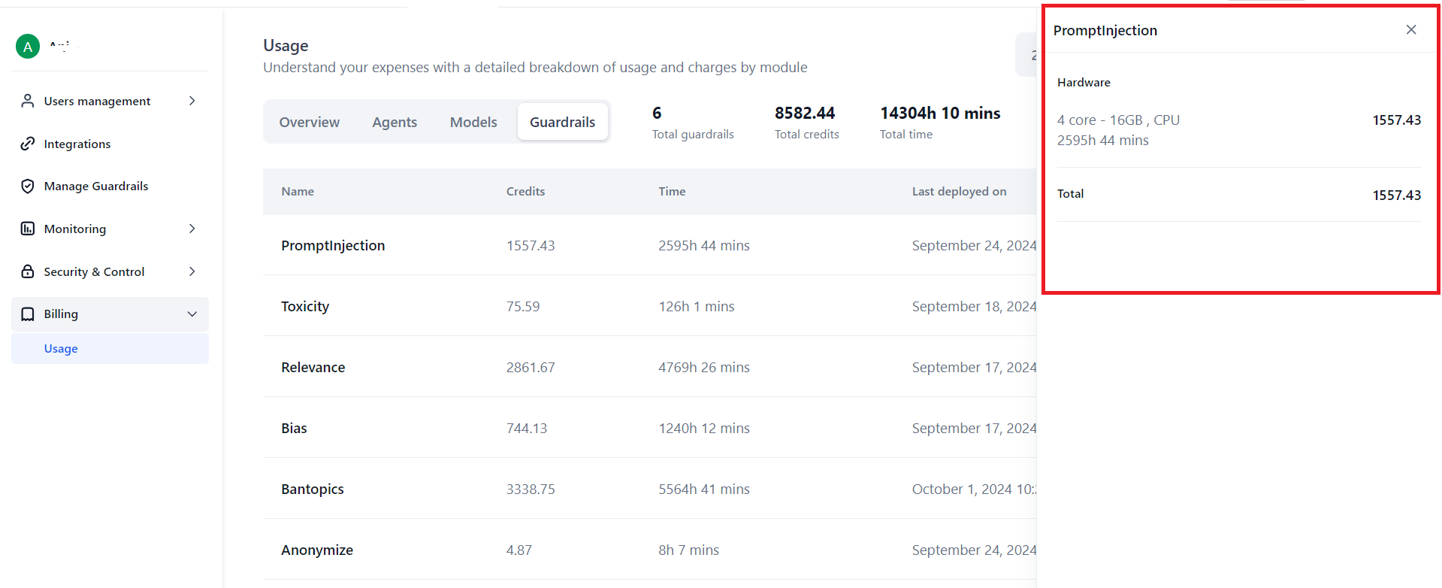Click the Integrations link icon
The image size is (1442, 588).
coord(28,144)
